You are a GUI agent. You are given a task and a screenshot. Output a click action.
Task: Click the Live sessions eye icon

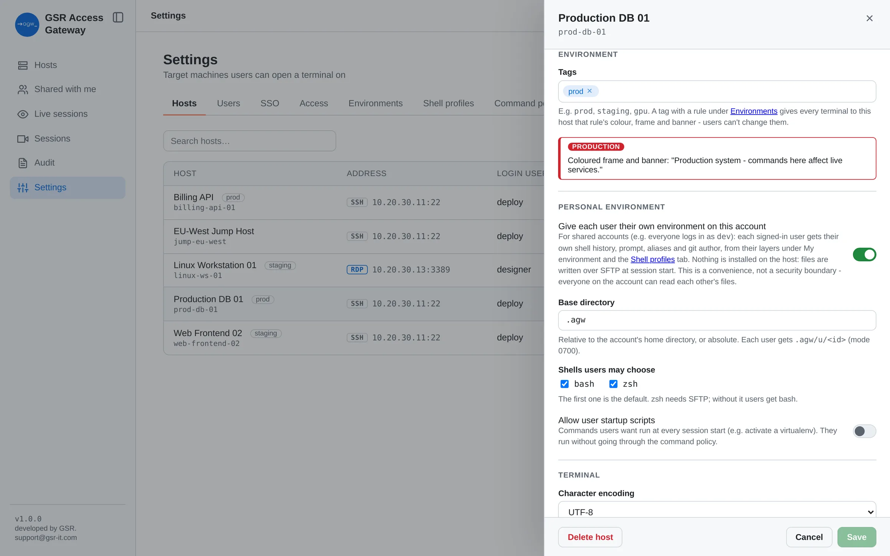[x=23, y=114]
